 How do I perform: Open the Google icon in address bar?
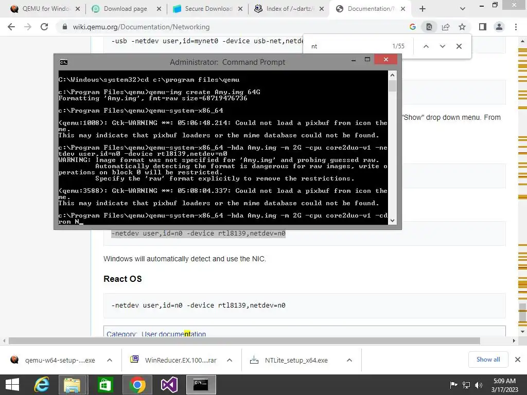pyautogui.click(x=413, y=27)
